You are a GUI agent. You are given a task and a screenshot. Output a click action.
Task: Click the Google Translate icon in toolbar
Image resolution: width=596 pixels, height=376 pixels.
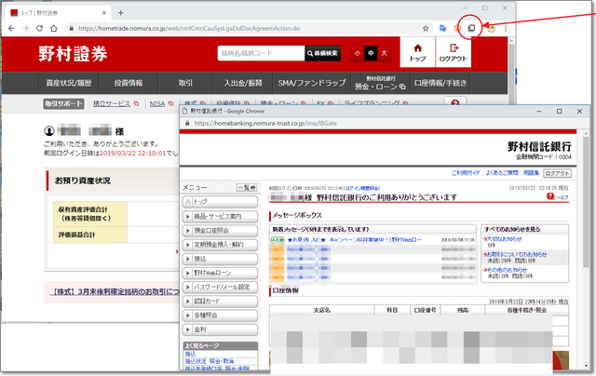coord(443,29)
